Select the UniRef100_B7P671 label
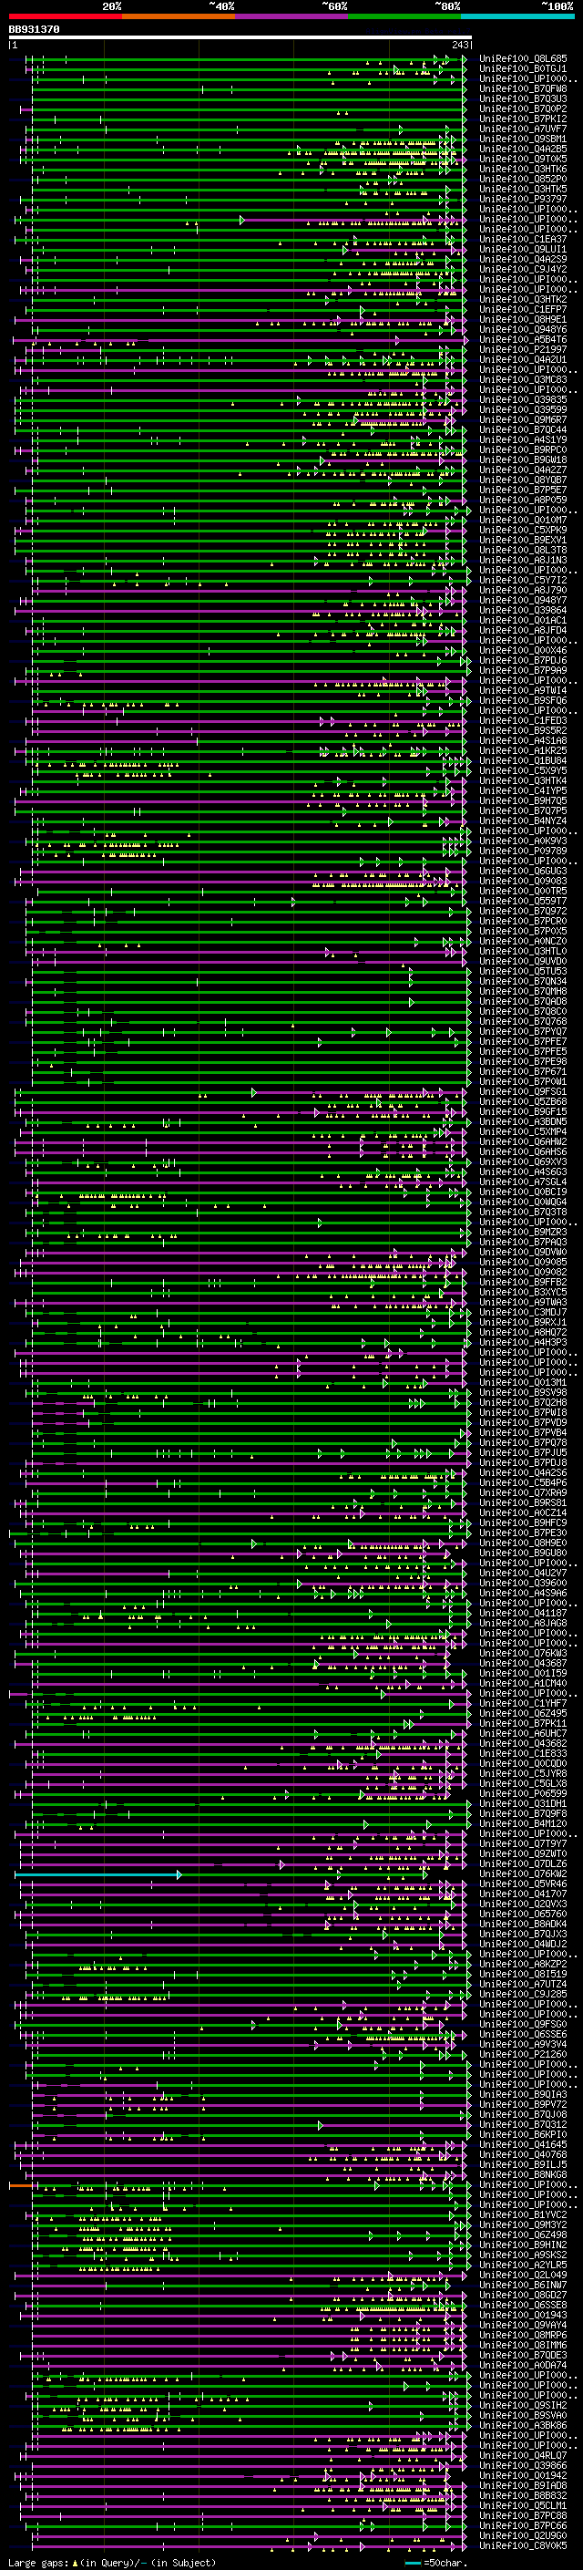The width and height of the screenshot is (583, 2570). [x=523, y=1071]
